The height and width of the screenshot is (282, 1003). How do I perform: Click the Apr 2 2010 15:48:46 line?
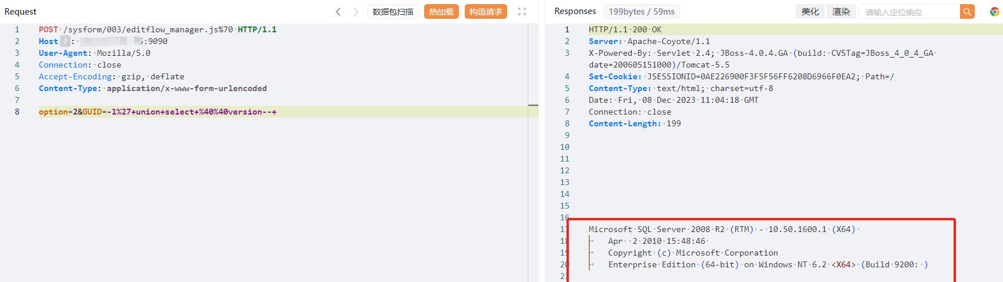point(657,241)
